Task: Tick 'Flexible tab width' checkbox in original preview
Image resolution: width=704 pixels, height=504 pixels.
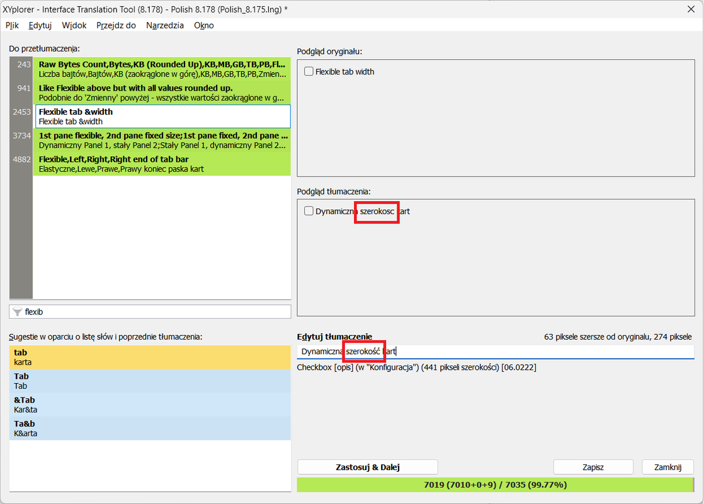Action: click(309, 71)
